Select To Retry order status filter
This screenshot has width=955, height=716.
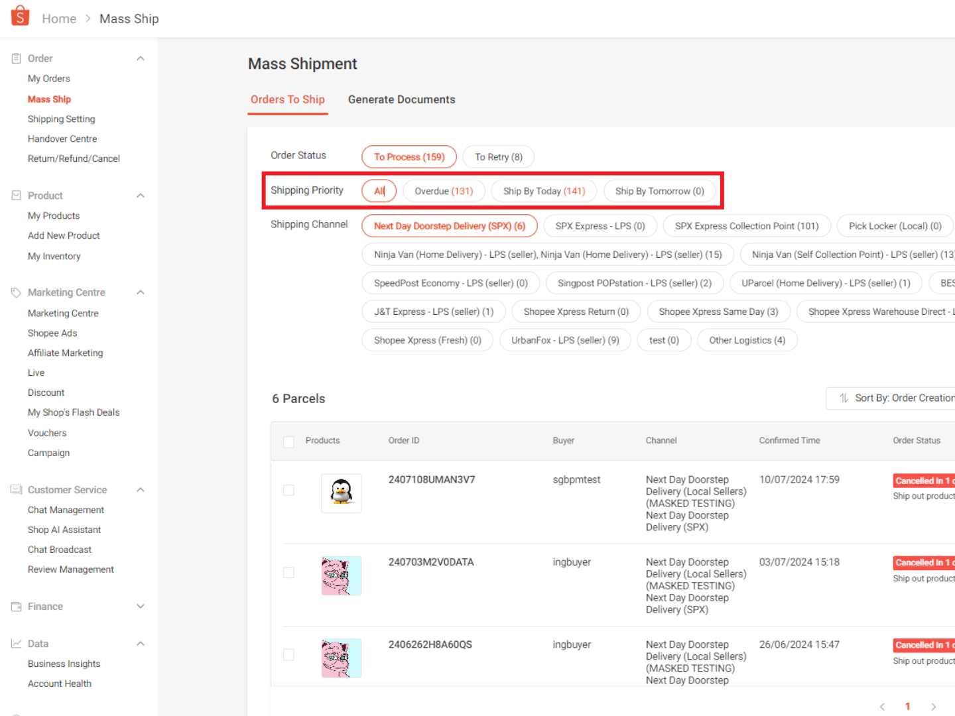[x=498, y=157]
